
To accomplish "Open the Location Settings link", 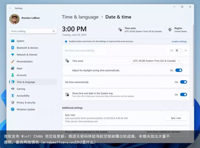I will [x=179, y=41].
